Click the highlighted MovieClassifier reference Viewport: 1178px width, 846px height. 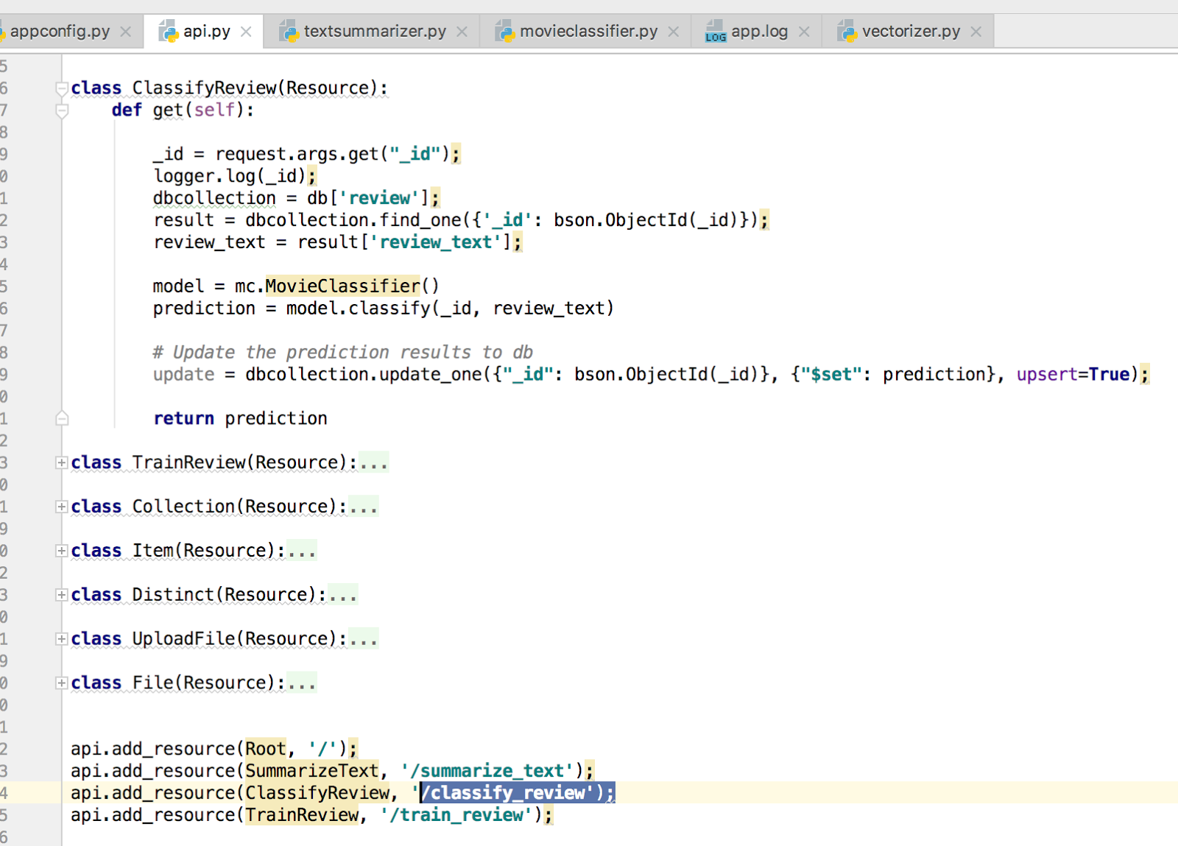pos(342,286)
